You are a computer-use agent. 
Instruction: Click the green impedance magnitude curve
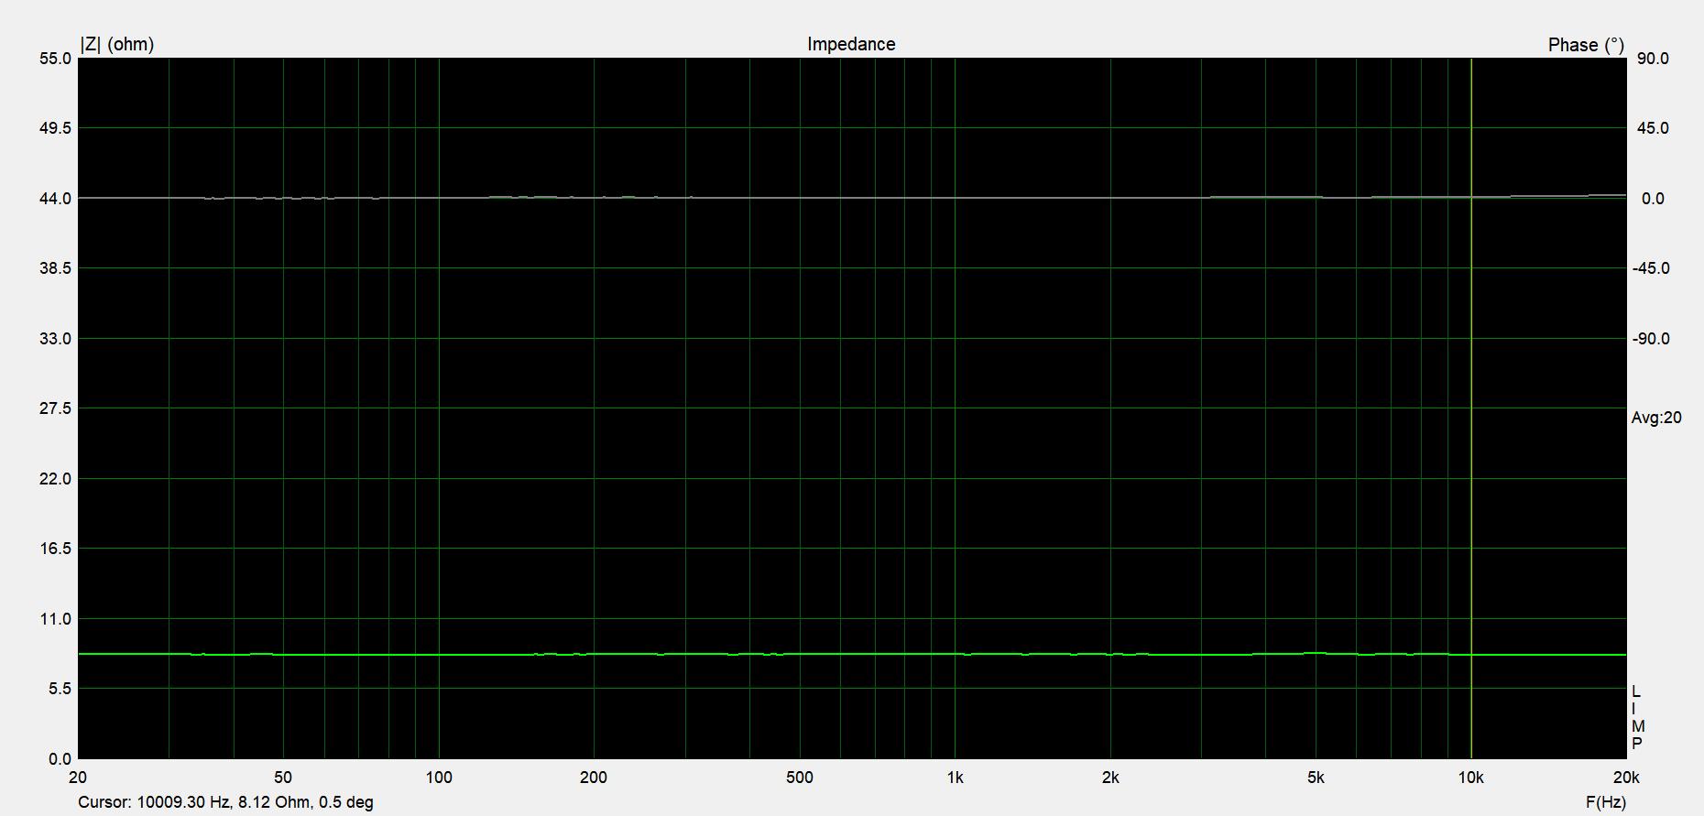tap(852, 654)
